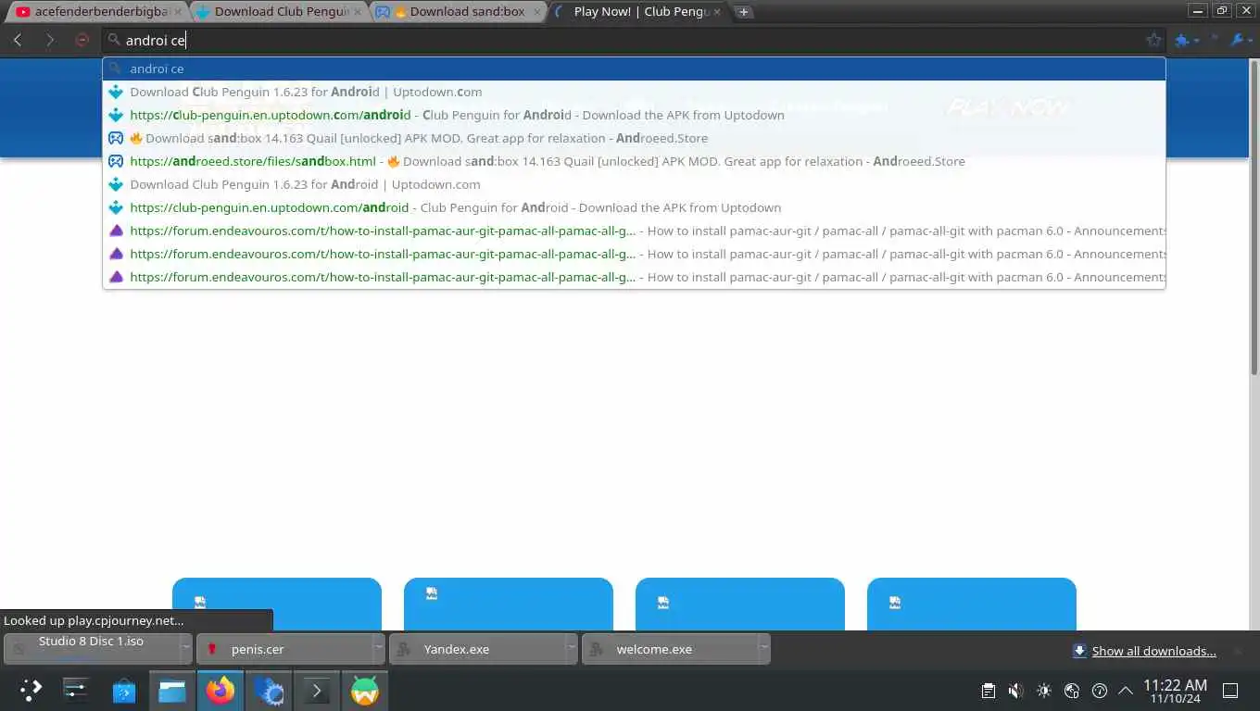Expand options arrow for welcome.exe download
Screen dimensions: 1260x711
764,649
